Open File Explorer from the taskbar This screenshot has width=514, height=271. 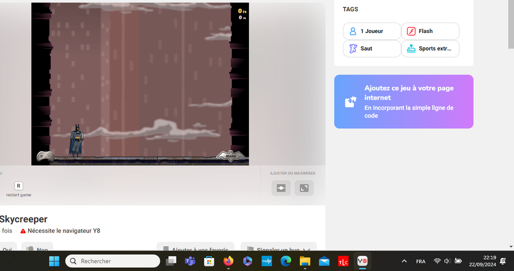pyautogui.click(x=305, y=261)
